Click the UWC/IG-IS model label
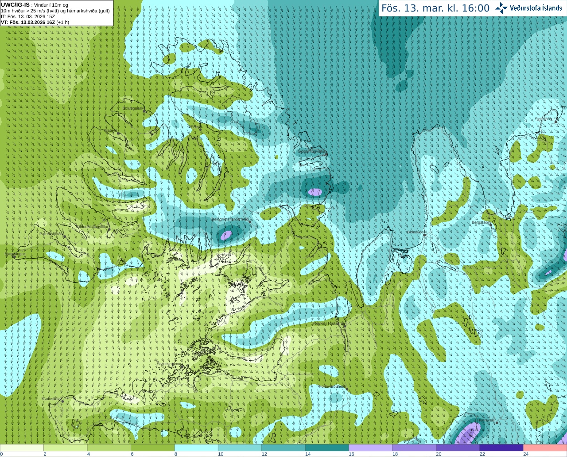 click(15, 4)
